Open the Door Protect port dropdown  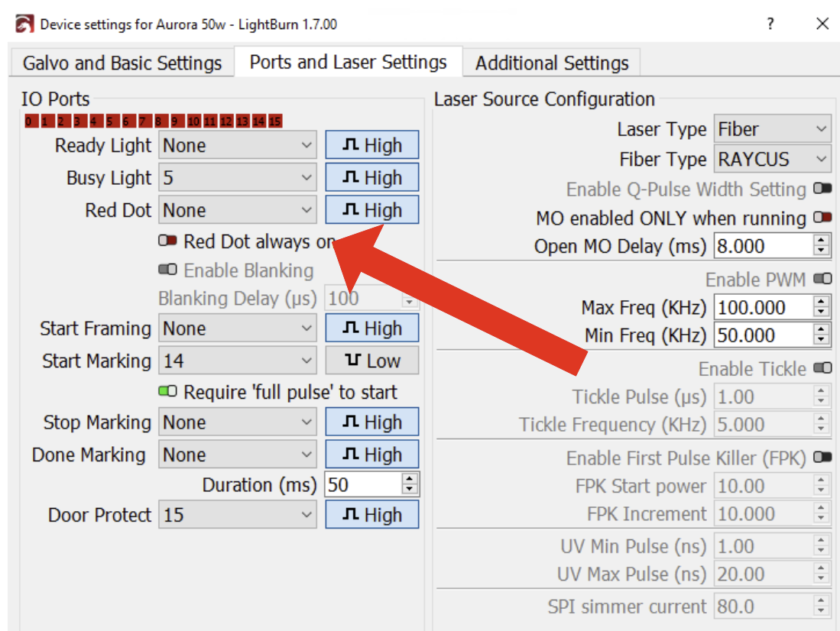[x=237, y=515]
